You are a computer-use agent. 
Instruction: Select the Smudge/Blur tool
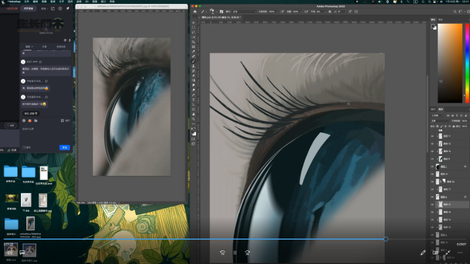pos(193,85)
